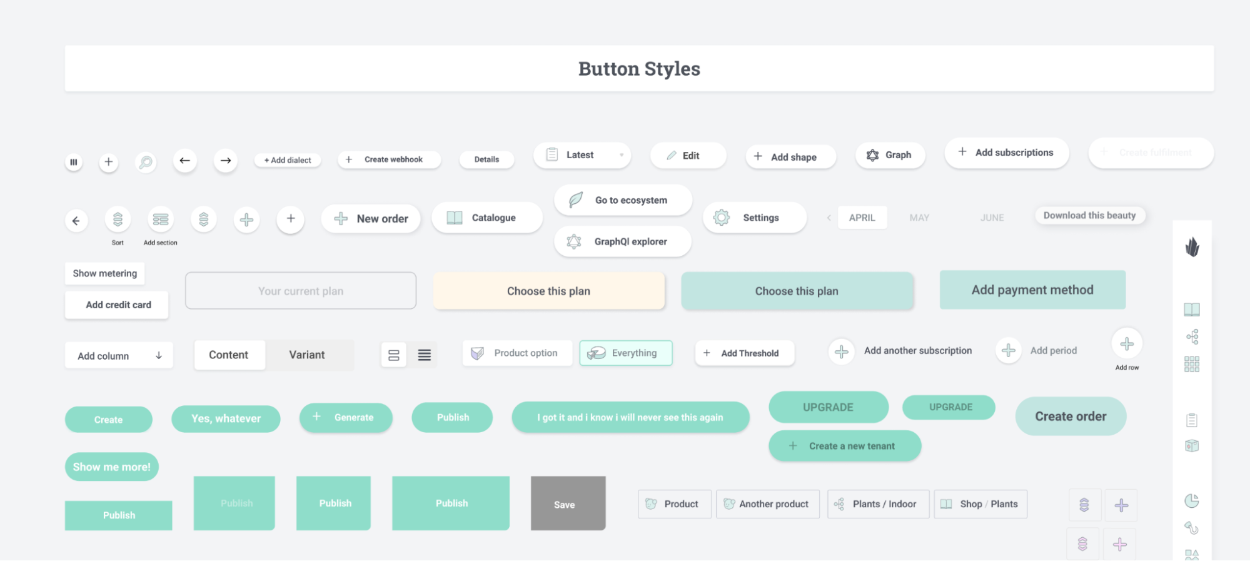Click the grid icon in right sidebar
The width and height of the screenshot is (1250, 561).
pyautogui.click(x=1192, y=364)
